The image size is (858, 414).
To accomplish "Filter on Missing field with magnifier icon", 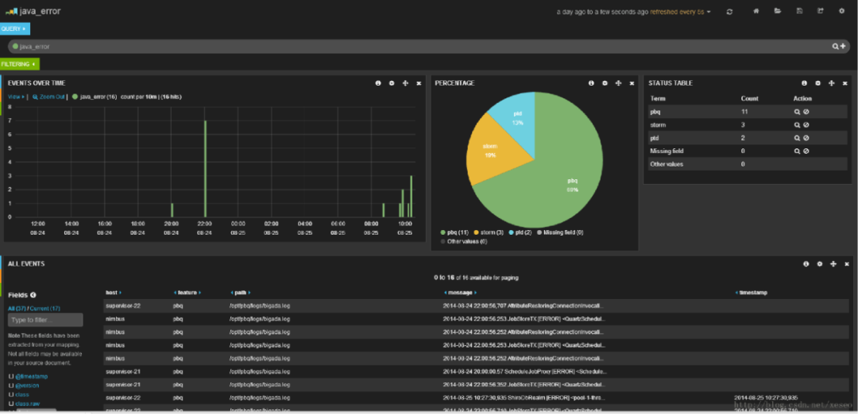I will tap(798, 151).
